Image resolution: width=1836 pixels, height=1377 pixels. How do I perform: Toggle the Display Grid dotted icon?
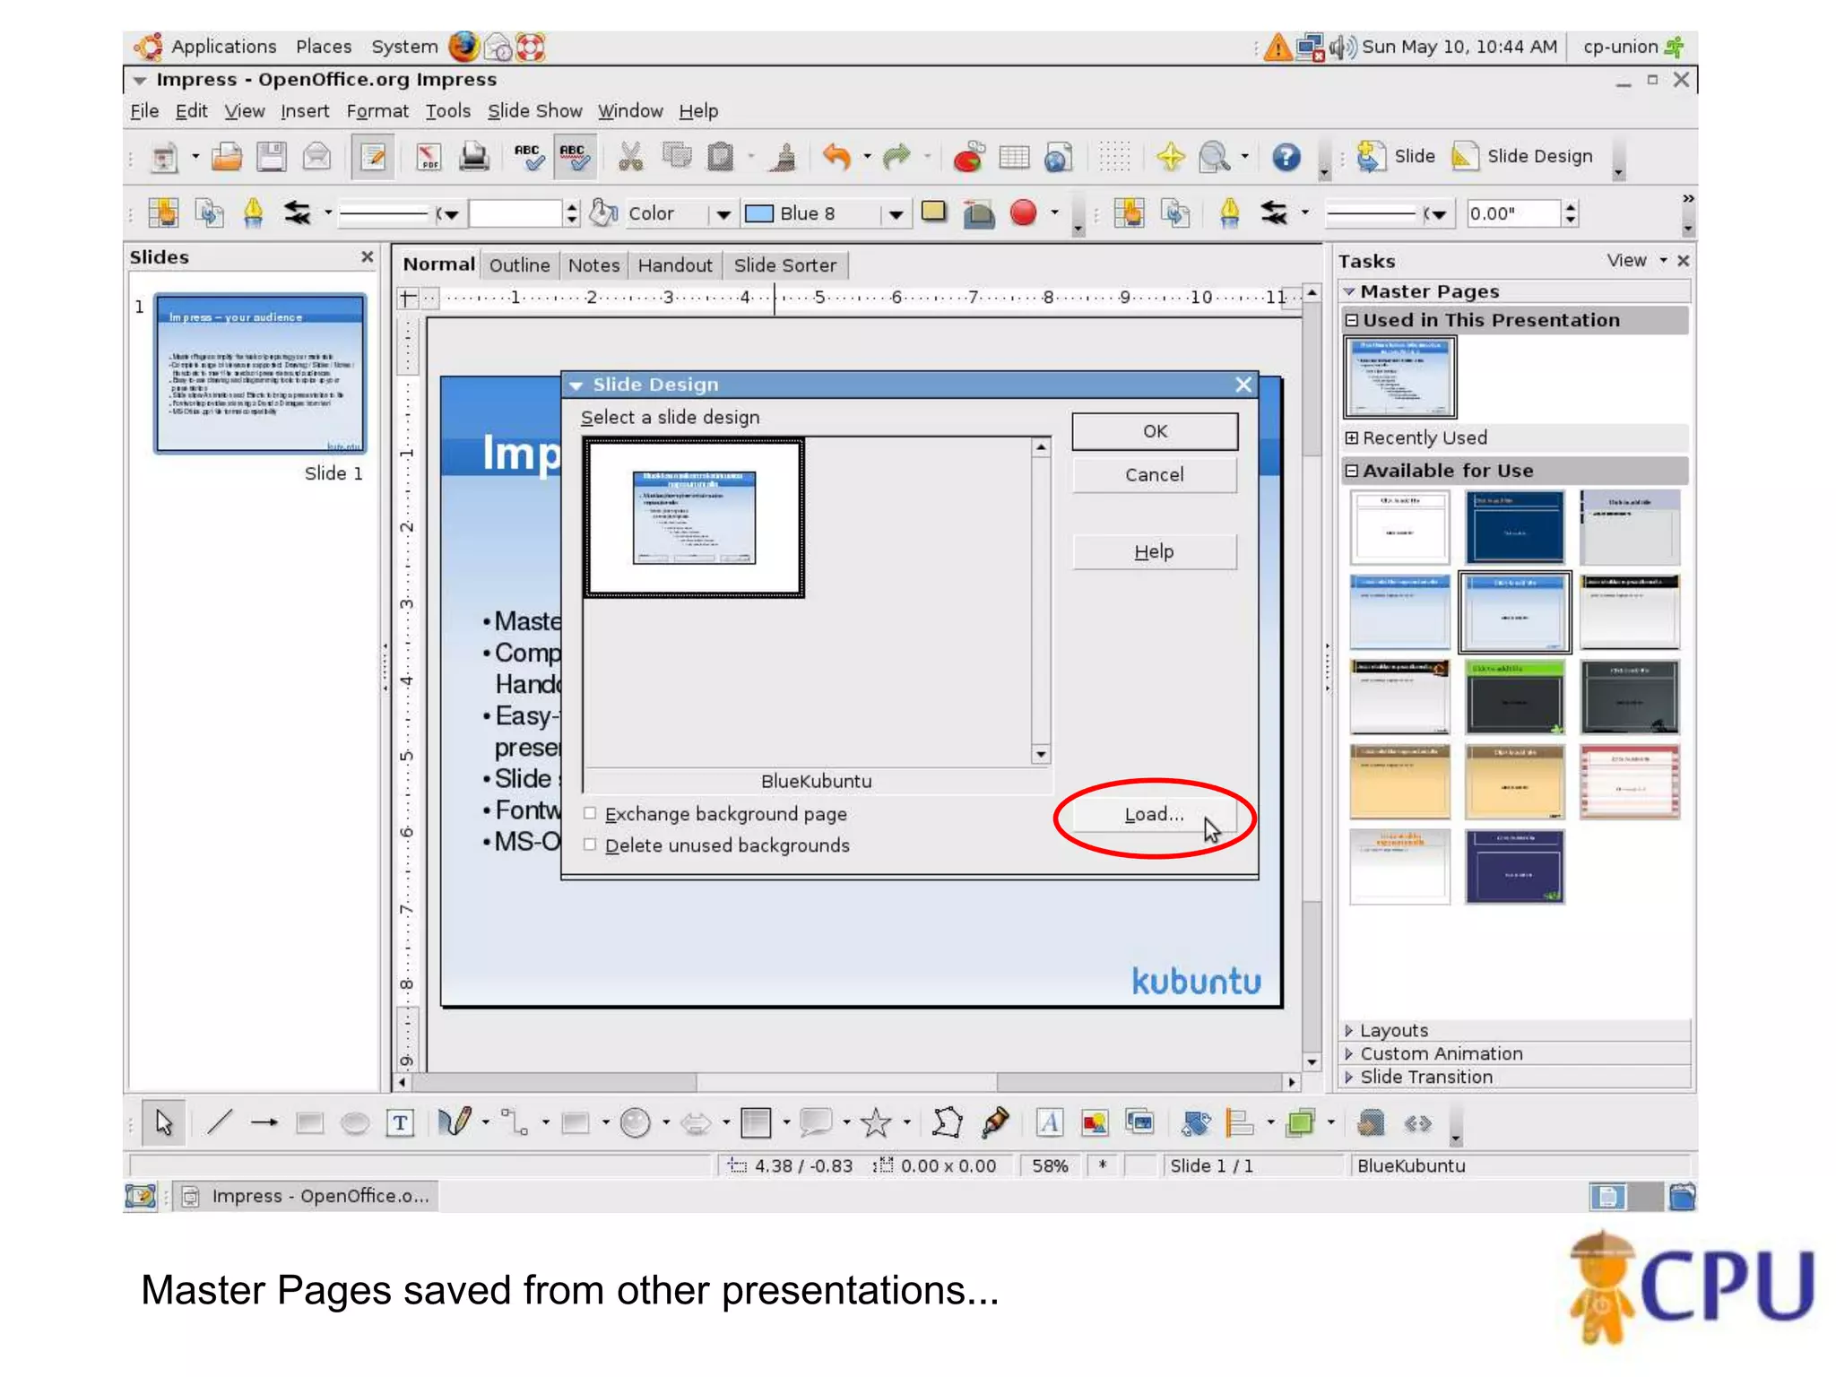1114,157
